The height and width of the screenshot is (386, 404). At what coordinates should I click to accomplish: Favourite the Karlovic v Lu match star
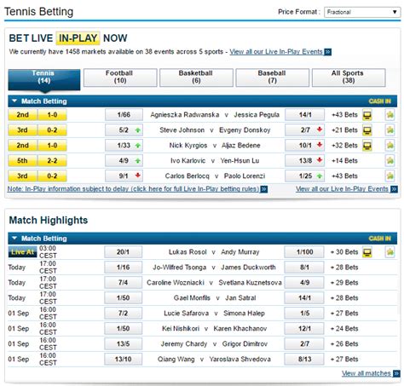pos(390,161)
